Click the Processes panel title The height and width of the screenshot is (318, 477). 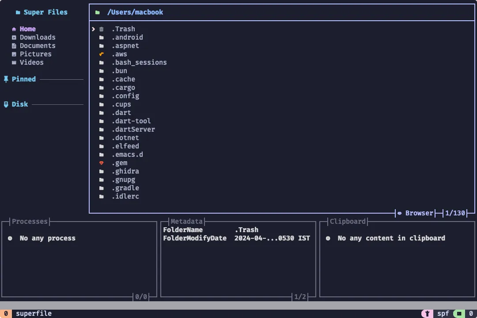(x=30, y=221)
